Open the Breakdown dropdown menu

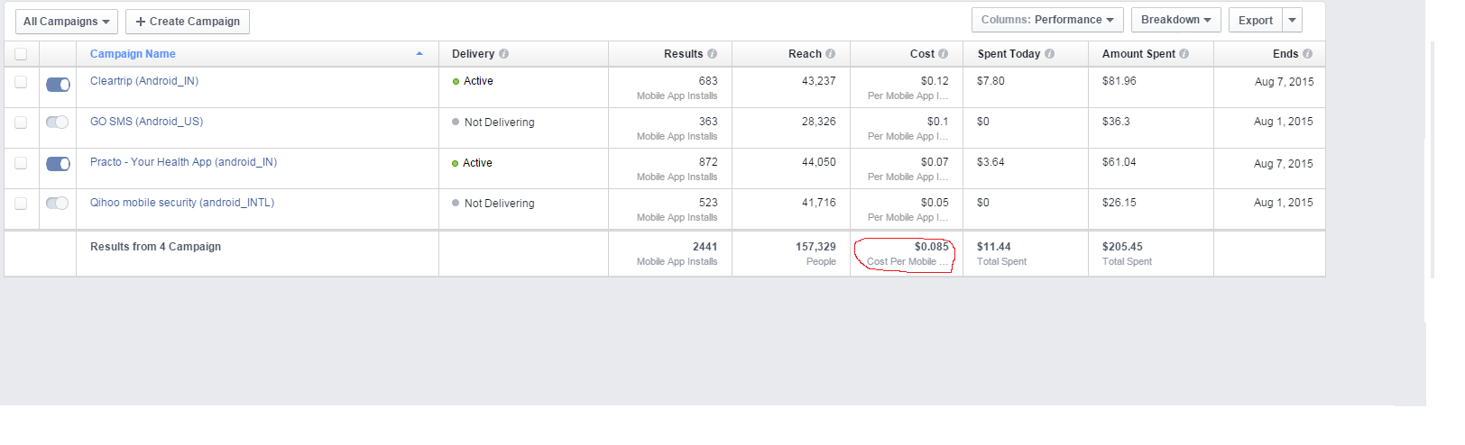coord(1175,20)
